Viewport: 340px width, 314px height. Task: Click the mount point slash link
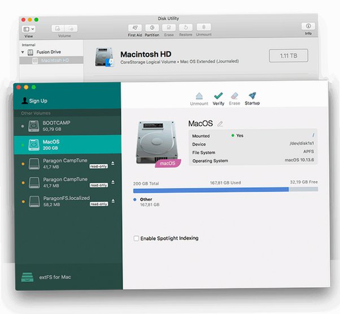click(313, 135)
